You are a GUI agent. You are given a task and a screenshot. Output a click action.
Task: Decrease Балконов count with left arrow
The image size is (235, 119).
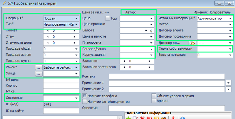[124, 61]
